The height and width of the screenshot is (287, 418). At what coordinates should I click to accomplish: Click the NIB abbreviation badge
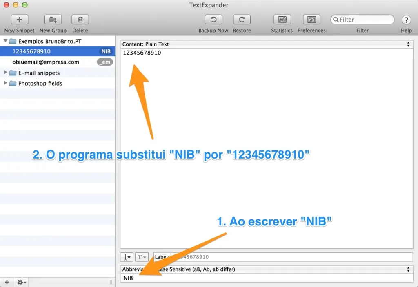click(106, 51)
